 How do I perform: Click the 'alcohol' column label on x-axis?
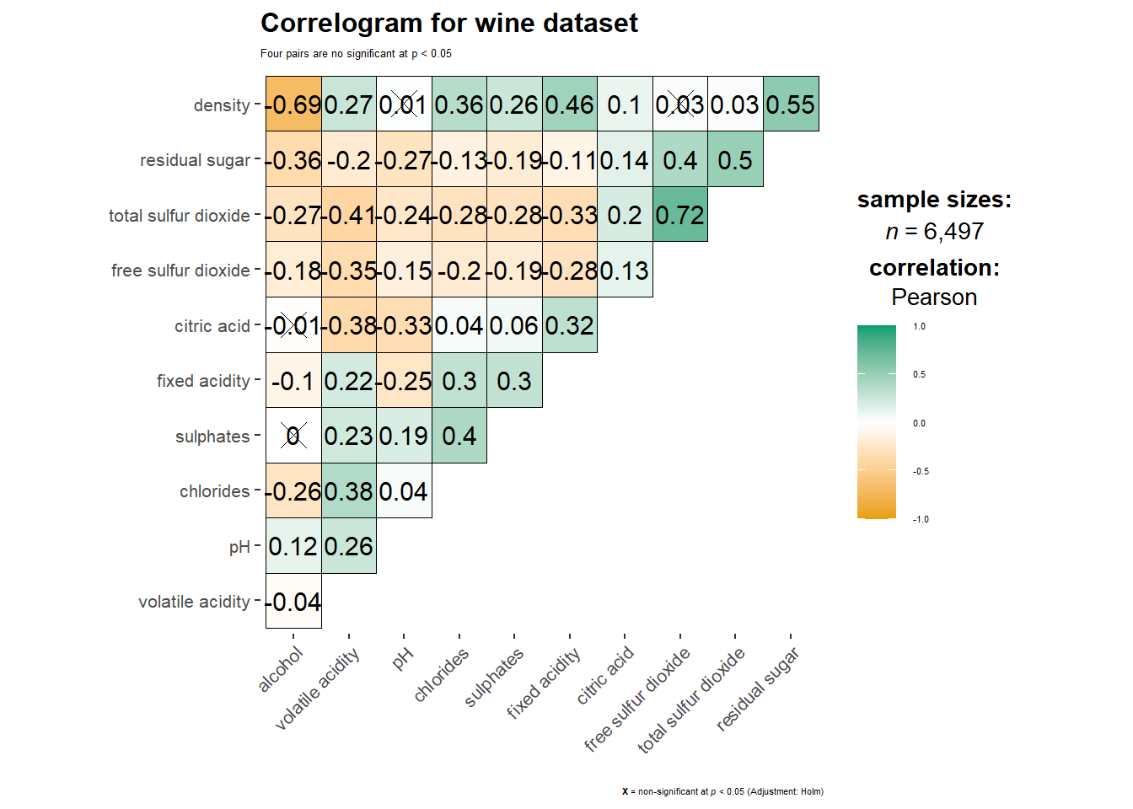[280, 670]
